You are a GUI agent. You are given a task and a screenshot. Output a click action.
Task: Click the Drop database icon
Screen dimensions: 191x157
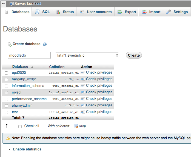pos(76,126)
